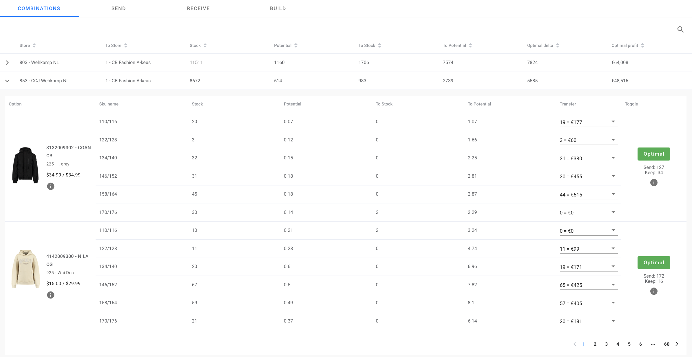The width and height of the screenshot is (692, 357).
Task: Open transfer dropdown showing 65 = €425
Action: pyautogui.click(x=588, y=285)
